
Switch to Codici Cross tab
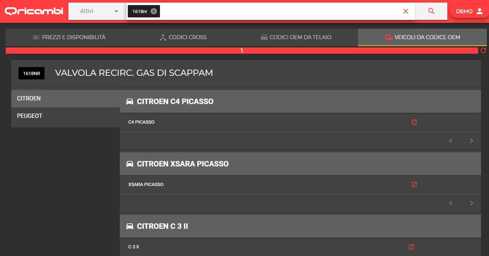point(183,37)
